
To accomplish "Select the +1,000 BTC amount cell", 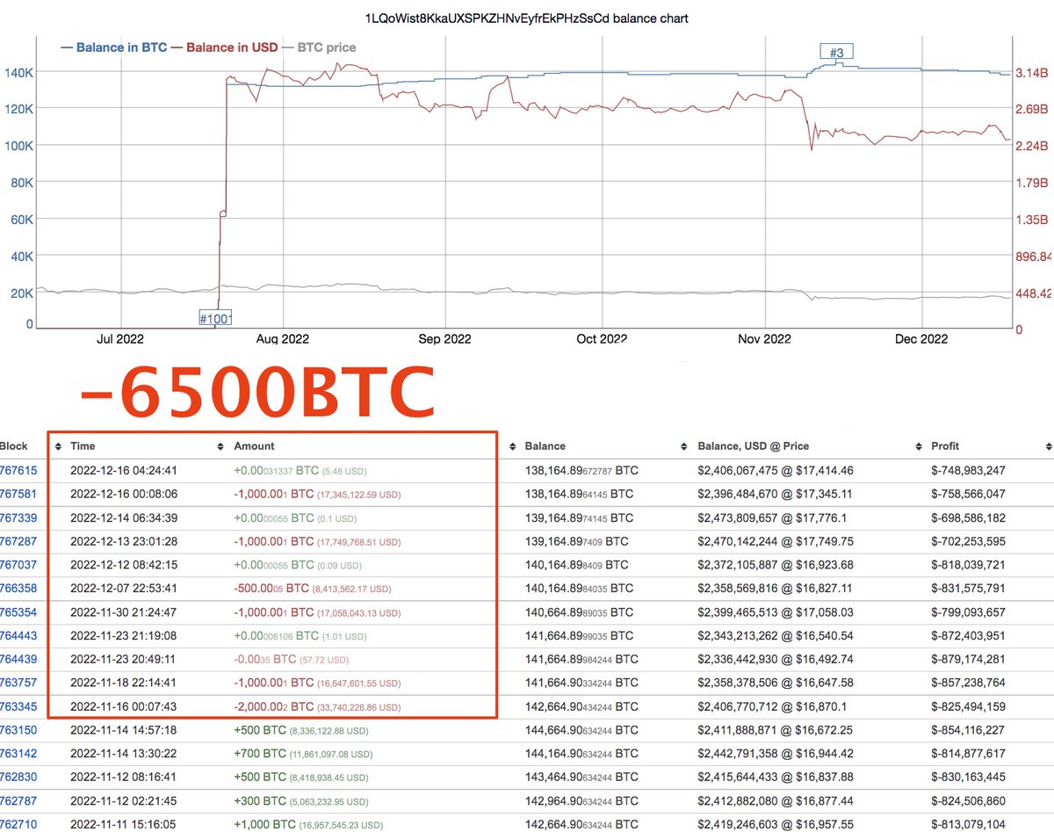I will [x=308, y=824].
